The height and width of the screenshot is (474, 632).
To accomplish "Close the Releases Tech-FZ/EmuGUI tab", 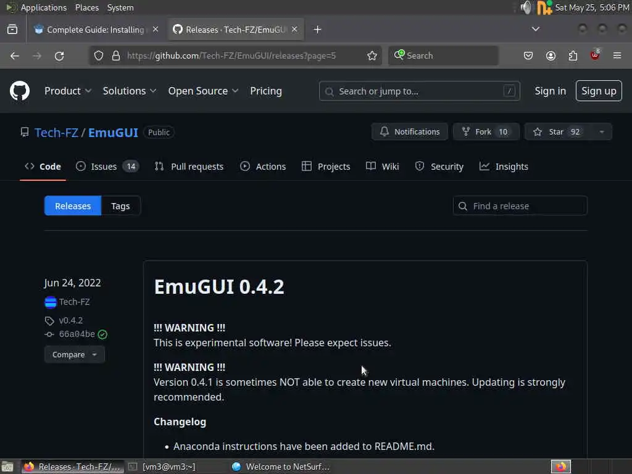I will click(x=294, y=29).
